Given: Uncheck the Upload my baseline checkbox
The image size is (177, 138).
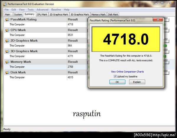Looking at the screenshot, I should click(115, 76).
